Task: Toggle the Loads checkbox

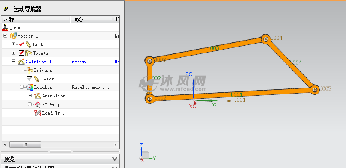Action: [30, 79]
